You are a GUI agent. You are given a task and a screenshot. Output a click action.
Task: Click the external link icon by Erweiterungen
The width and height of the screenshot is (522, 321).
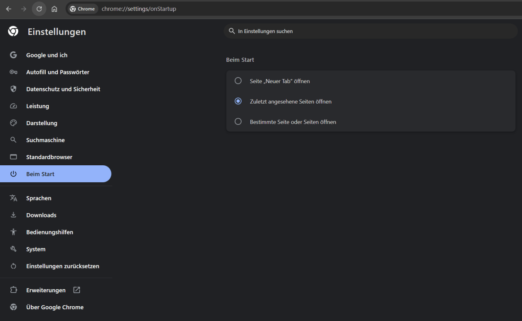click(77, 290)
